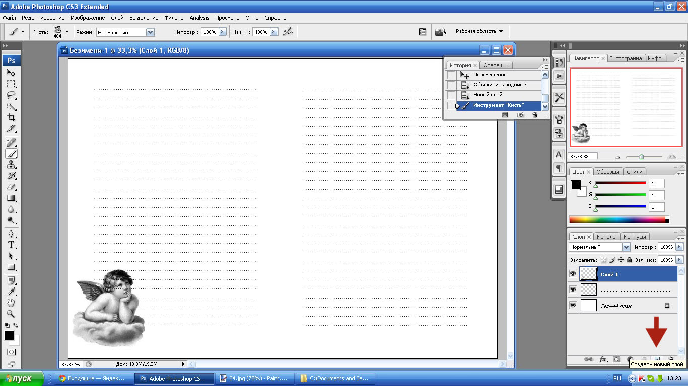The image size is (688, 386).
Task: Toggle lock all for layer
Action: tap(629, 260)
